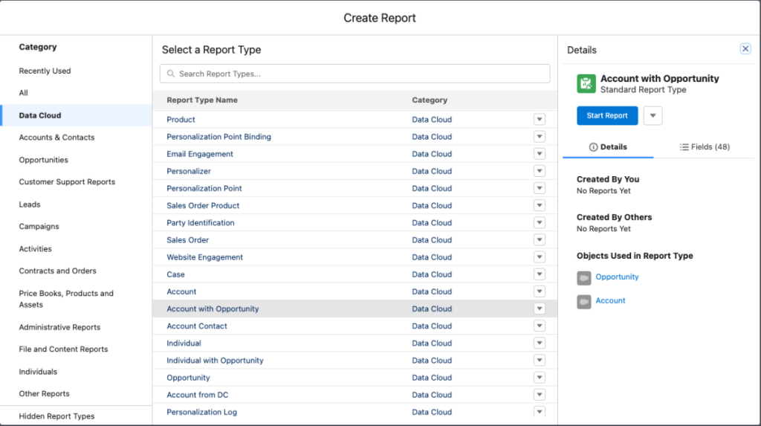
Task: Open row menu for Product report type
Action: pos(540,120)
